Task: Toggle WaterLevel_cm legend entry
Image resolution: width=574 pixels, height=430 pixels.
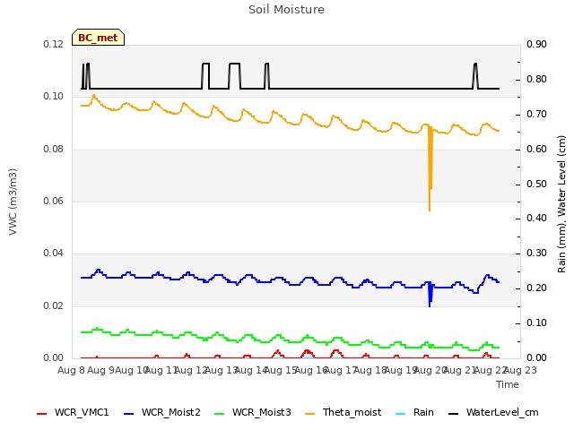Action: (493, 412)
